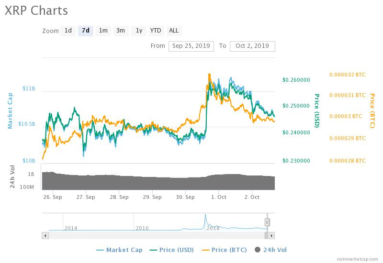
Task: Select the 1d zoom range
Action: [x=68, y=31]
